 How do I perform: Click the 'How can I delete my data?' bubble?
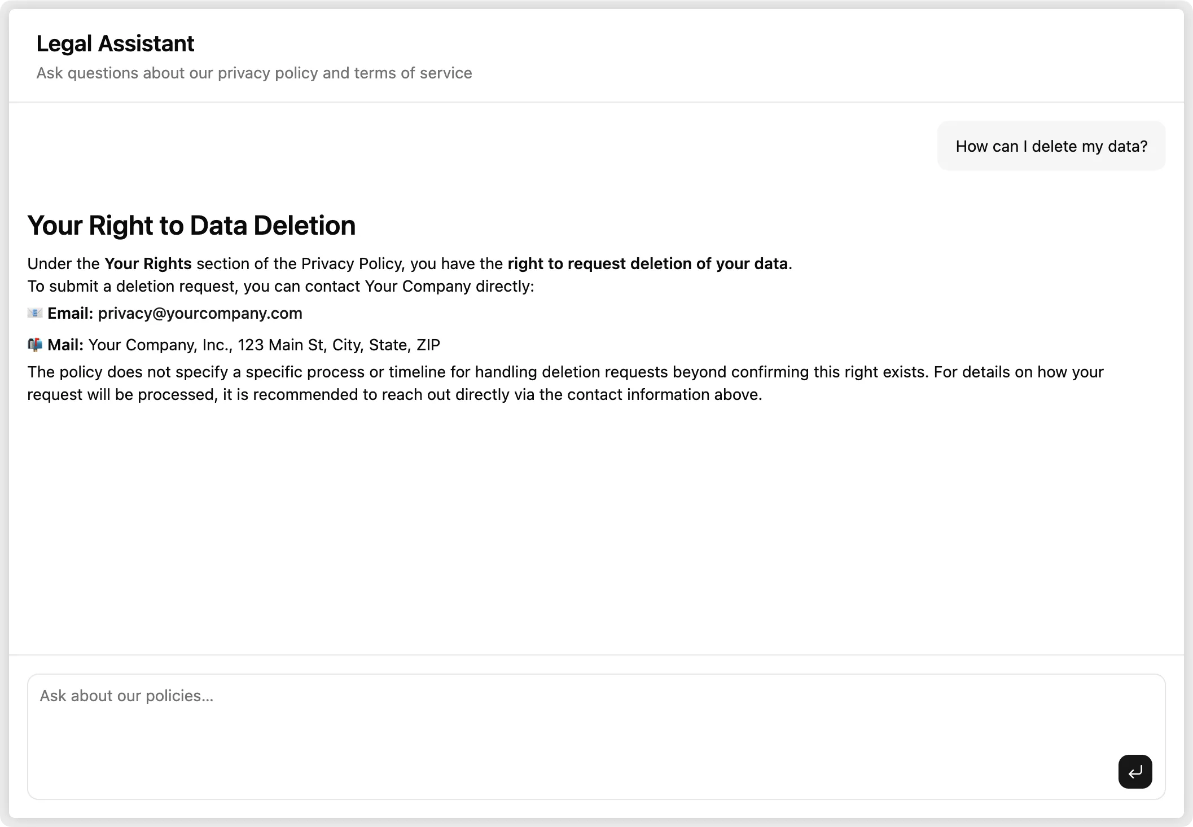[x=1051, y=146]
